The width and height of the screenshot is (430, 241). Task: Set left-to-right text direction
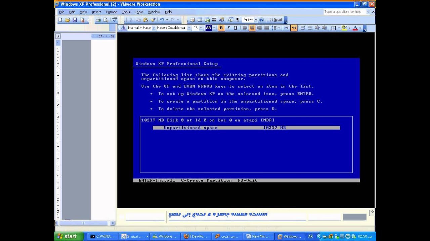[287, 28]
